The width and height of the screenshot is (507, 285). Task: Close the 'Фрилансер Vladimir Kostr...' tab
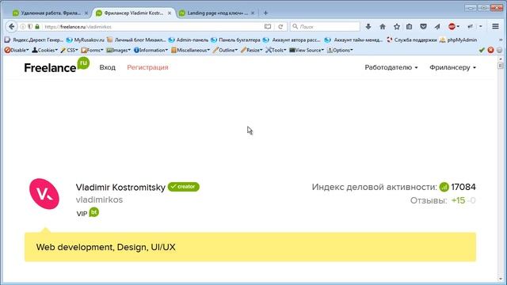point(170,13)
